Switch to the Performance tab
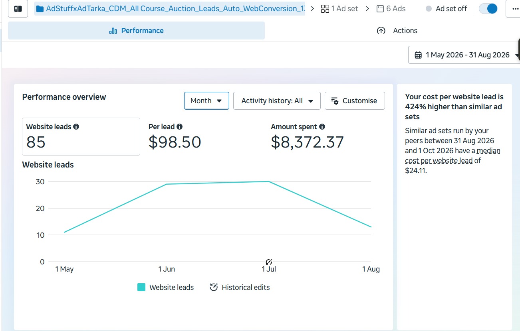Screen dimensions: 520x331 click(x=136, y=31)
